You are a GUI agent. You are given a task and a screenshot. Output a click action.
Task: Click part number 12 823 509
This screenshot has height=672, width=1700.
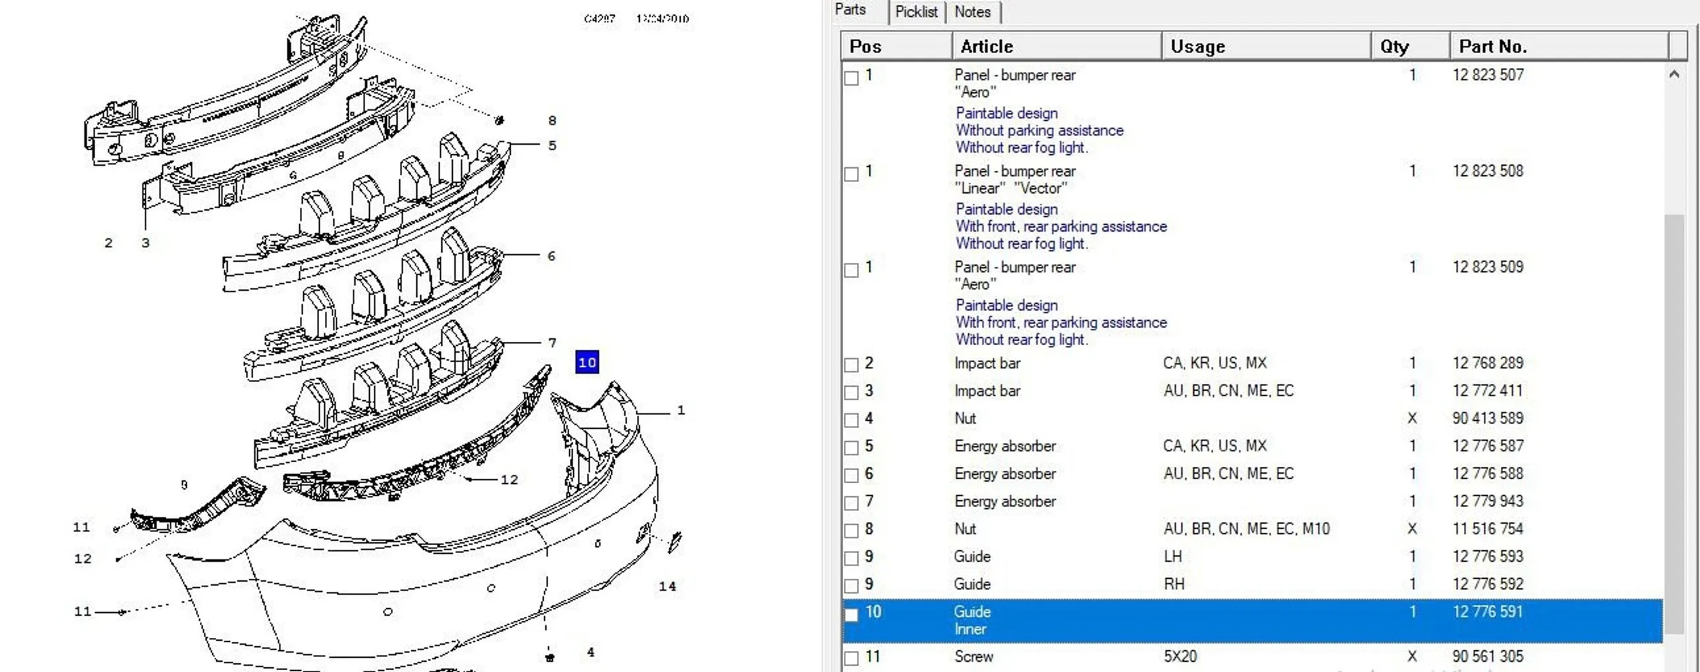click(x=1488, y=266)
